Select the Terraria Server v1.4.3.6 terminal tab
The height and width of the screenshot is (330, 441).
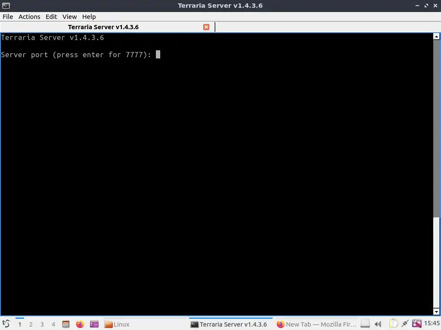pyautogui.click(x=107, y=27)
